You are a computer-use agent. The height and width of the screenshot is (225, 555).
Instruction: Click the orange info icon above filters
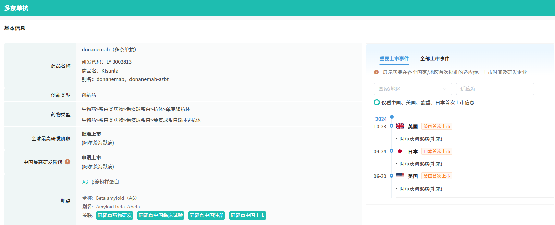pos(376,72)
